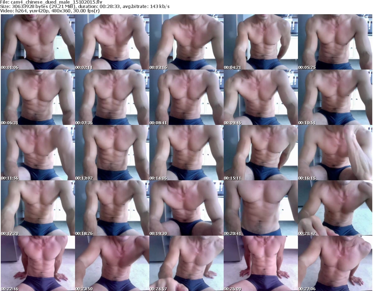The height and width of the screenshot is (291, 373).
Task: Choose the thumbnail stamped 00:06:31
Action: coord(38,97)
